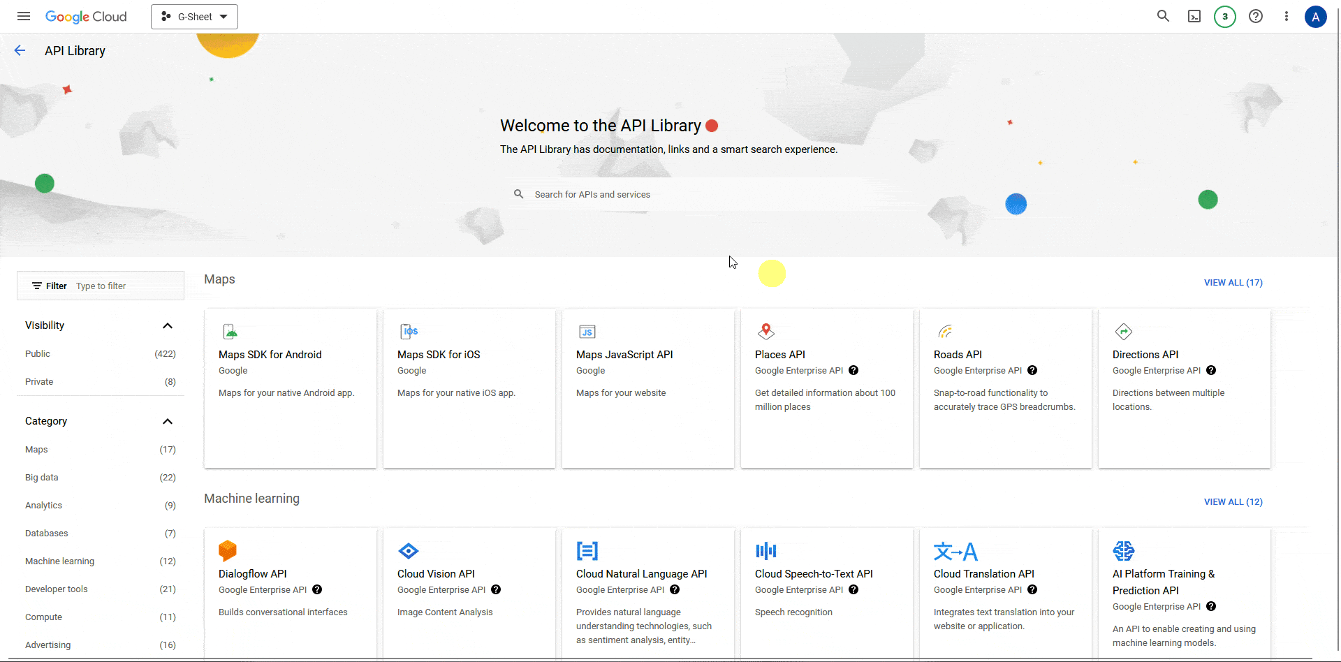The image size is (1341, 662).
Task: Click the Places API map pin icon
Action: pyautogui.click(x=766, y=331)
